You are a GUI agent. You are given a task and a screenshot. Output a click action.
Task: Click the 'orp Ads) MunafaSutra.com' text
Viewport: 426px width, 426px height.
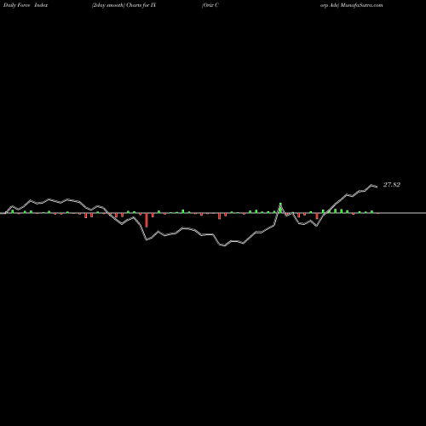click(351, 5)
